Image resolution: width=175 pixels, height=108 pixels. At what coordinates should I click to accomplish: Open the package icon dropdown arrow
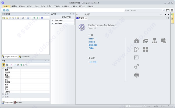point(30,18)
